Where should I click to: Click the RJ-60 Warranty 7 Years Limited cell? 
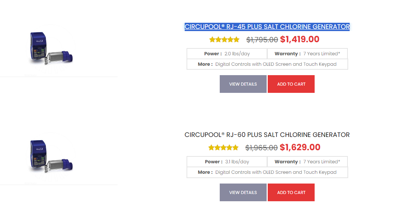coord(307,161)
